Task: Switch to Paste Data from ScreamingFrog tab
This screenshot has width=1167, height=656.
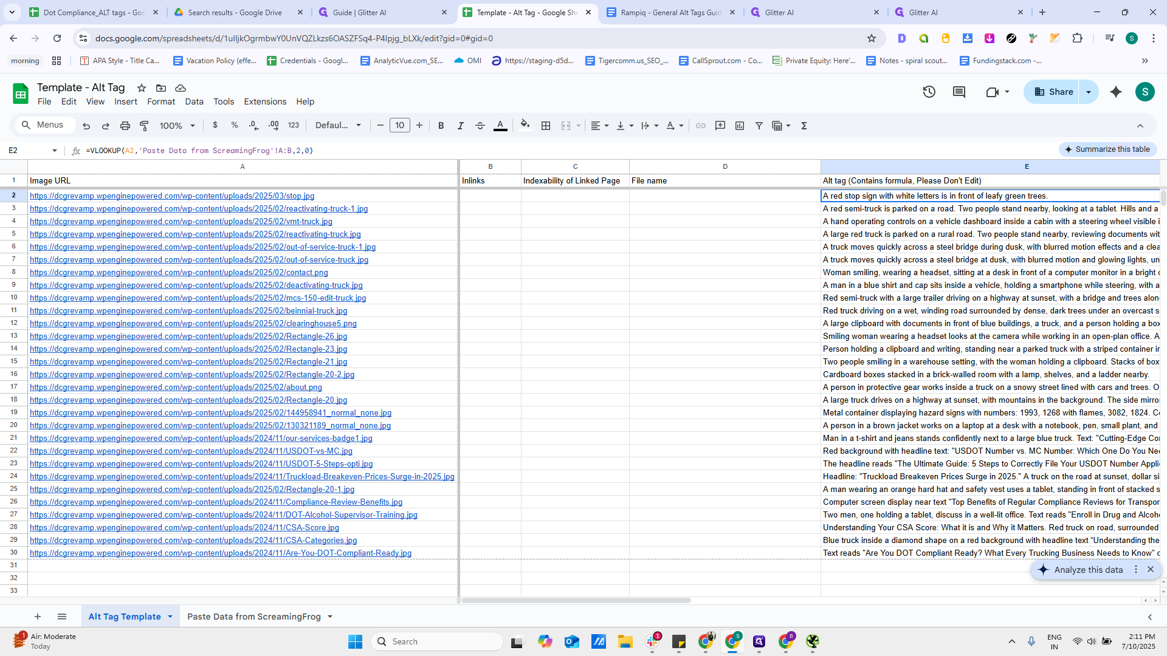Action: (x=253, y=617)
